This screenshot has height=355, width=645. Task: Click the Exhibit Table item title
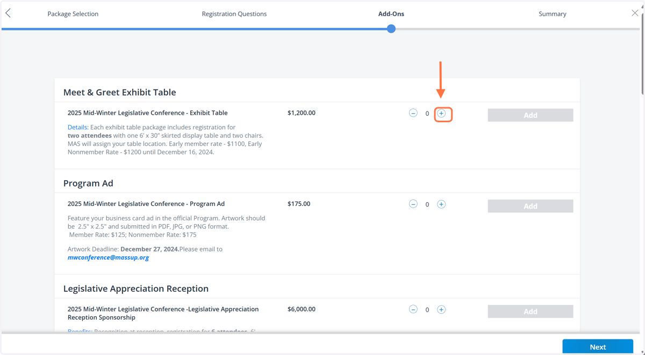click(x=148, y=113)
